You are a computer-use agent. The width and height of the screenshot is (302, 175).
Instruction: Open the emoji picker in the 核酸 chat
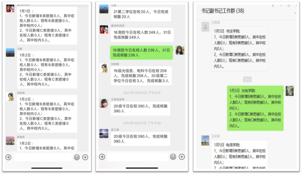point(173,157)
